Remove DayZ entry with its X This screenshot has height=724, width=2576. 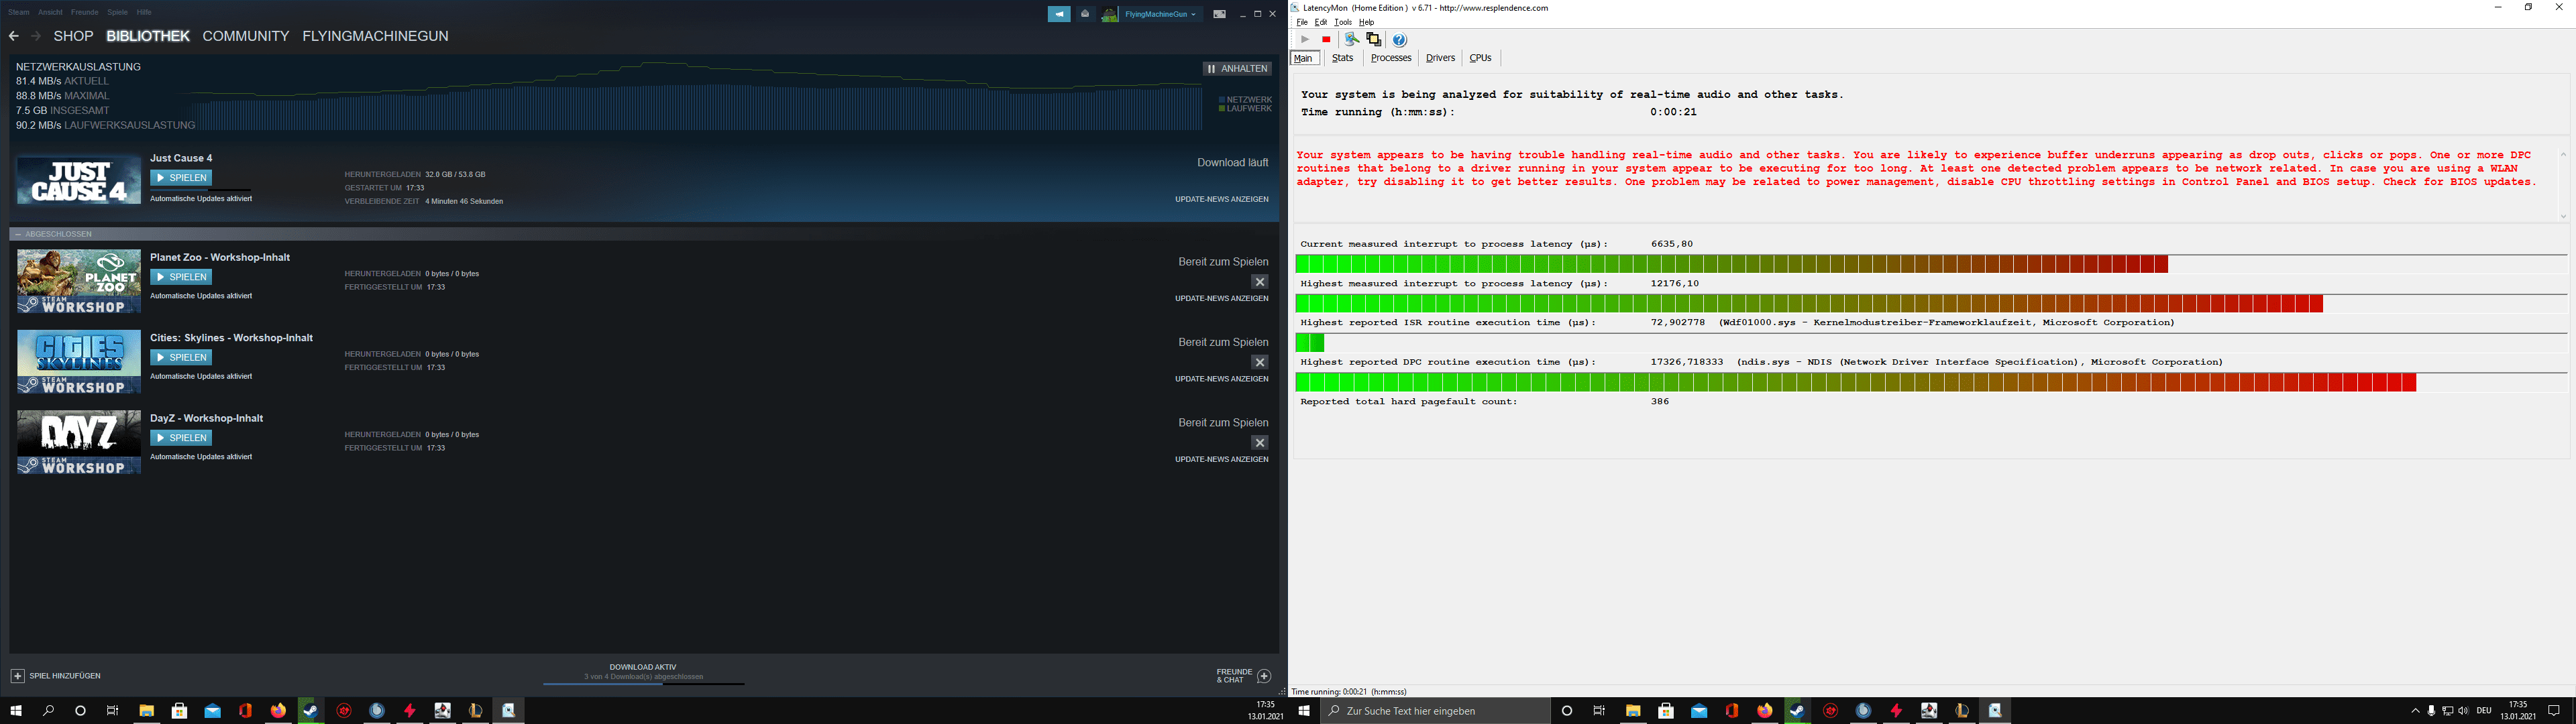1260,443
